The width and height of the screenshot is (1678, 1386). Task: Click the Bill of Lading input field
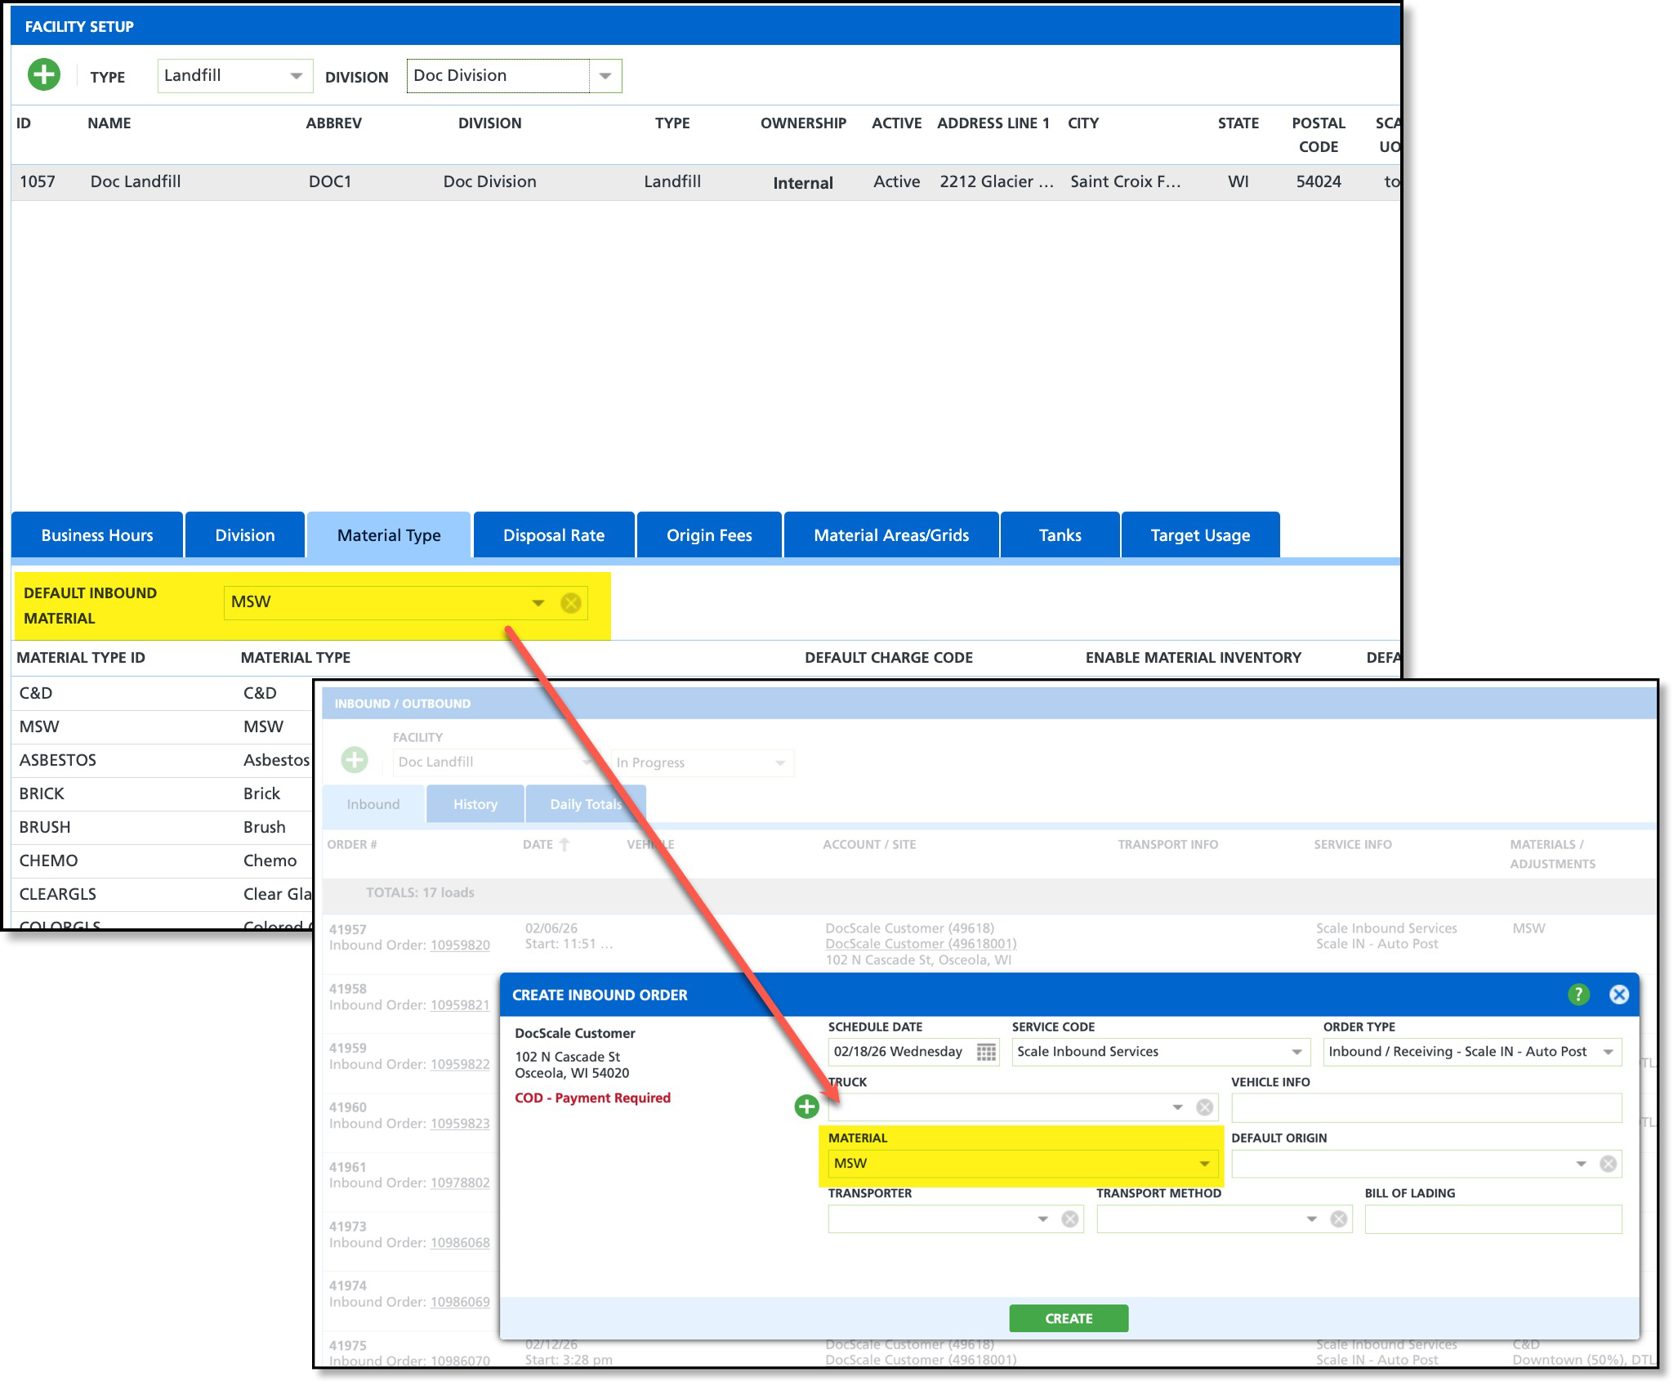click(x=1493, y=1219)
